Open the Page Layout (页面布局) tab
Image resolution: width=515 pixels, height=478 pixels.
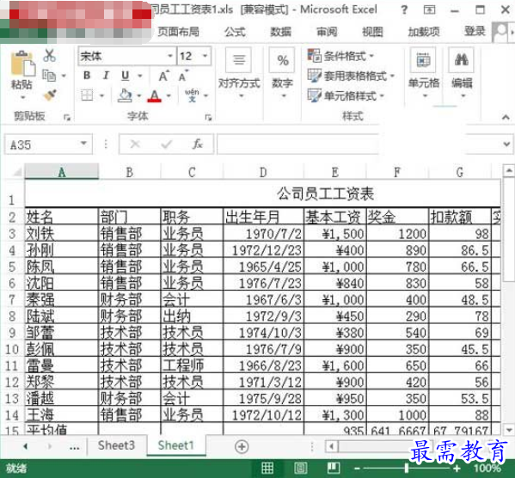pyautogui.click(x=178, y=32)
